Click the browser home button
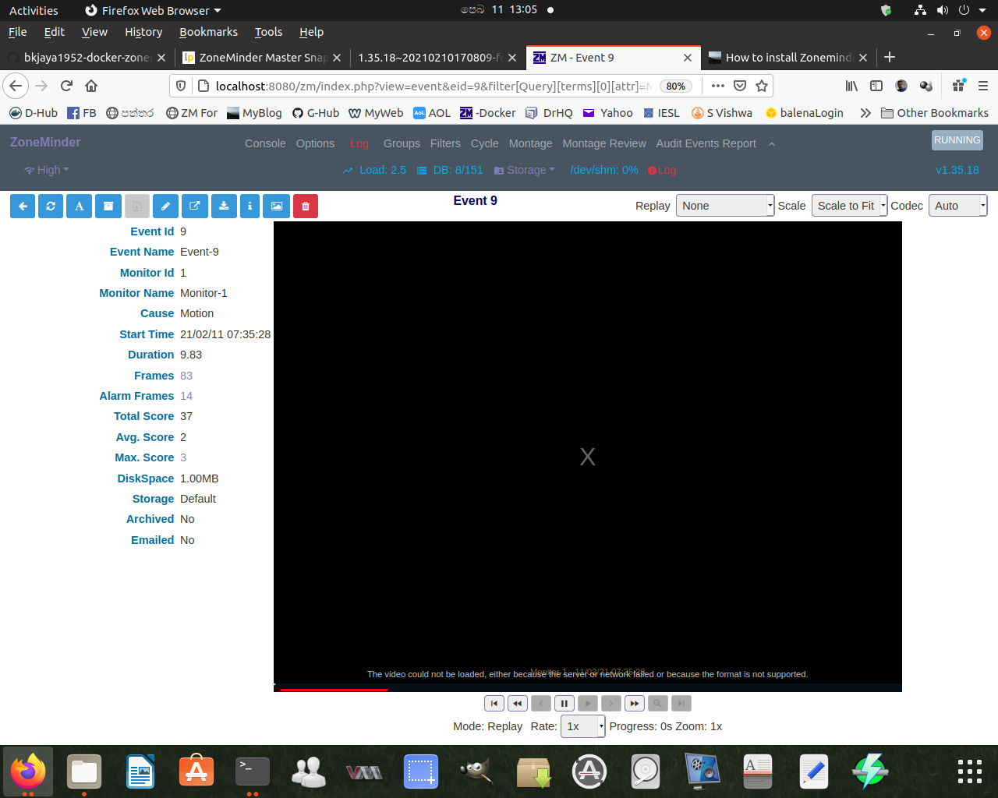Screen dimensions: 998x798 91,86
